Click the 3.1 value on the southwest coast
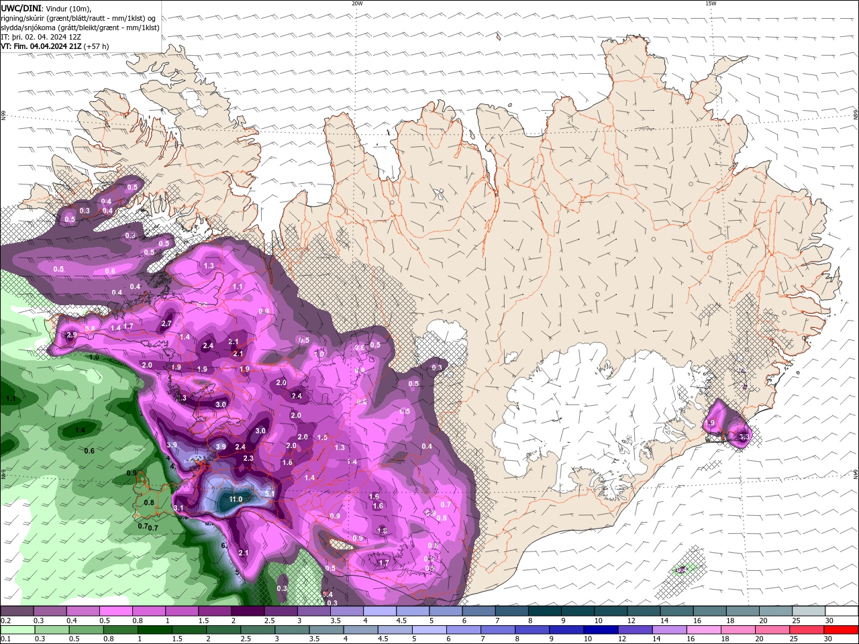This screenshot has width=859, height=644. coord(179,508)
